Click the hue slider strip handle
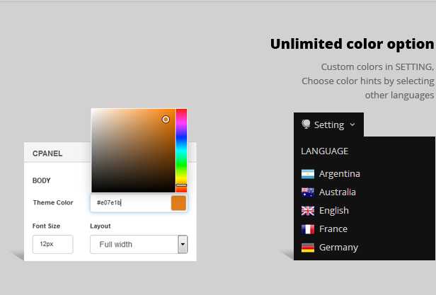The height and width of the screenshot is (295, 436). (x=181, y=185)
